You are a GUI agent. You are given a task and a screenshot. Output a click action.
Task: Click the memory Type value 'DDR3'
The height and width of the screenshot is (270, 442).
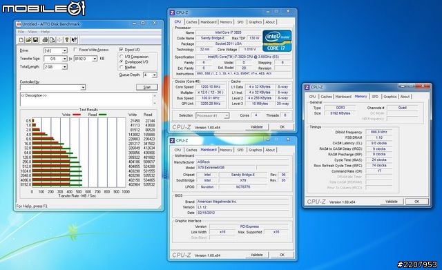[x=340, y=108]
